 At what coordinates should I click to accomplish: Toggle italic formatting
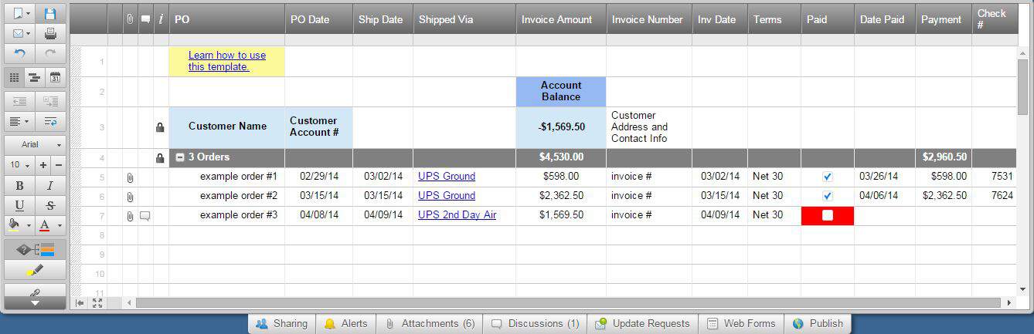point(50,185)
